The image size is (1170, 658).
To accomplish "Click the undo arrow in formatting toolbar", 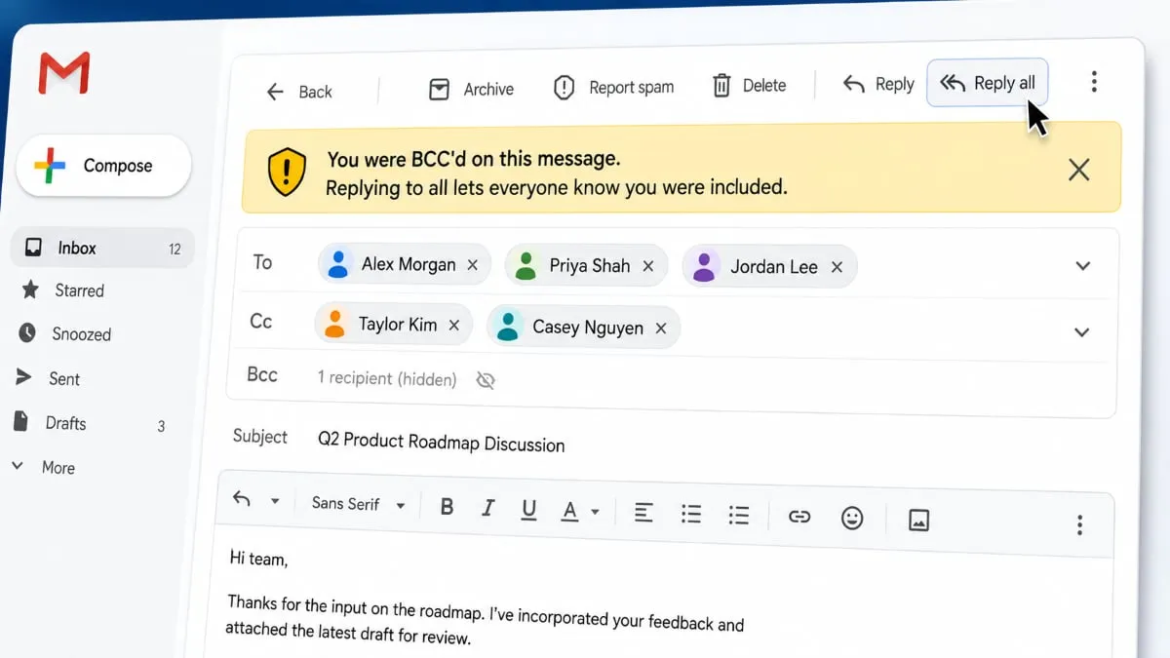I will pyautogui.click(x=242, y=500).
